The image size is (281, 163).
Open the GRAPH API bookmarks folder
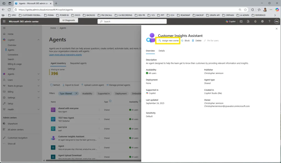tap(213, 15)
